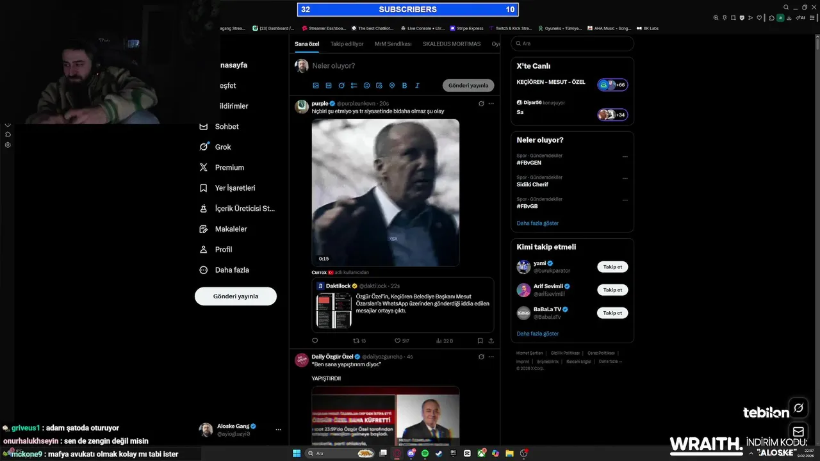Open the Sohbet messages page

(x=218, y=126)
